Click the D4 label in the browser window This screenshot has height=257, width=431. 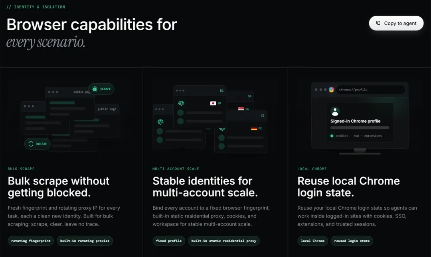coord(249,96)
